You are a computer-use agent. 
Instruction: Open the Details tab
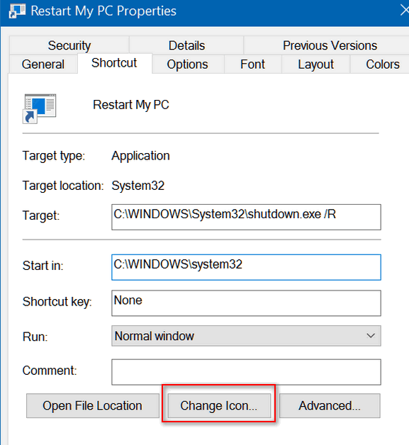pyautogui.click(x=186, y=45)
